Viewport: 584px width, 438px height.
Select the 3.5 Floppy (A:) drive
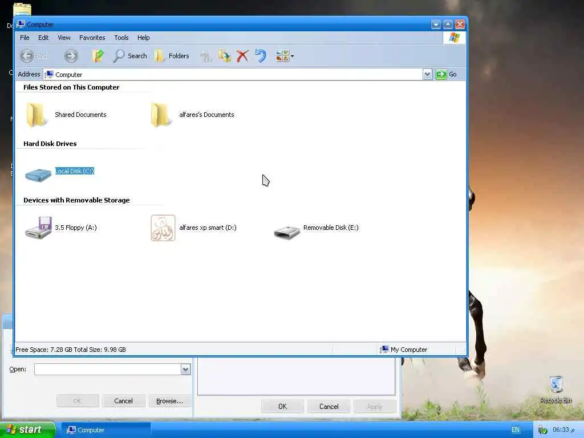[61, 228]
